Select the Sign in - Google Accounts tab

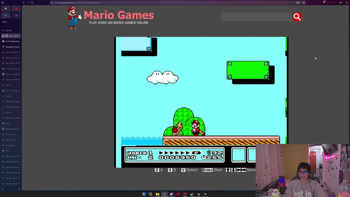pyautogui.click(x=11, y=74)
